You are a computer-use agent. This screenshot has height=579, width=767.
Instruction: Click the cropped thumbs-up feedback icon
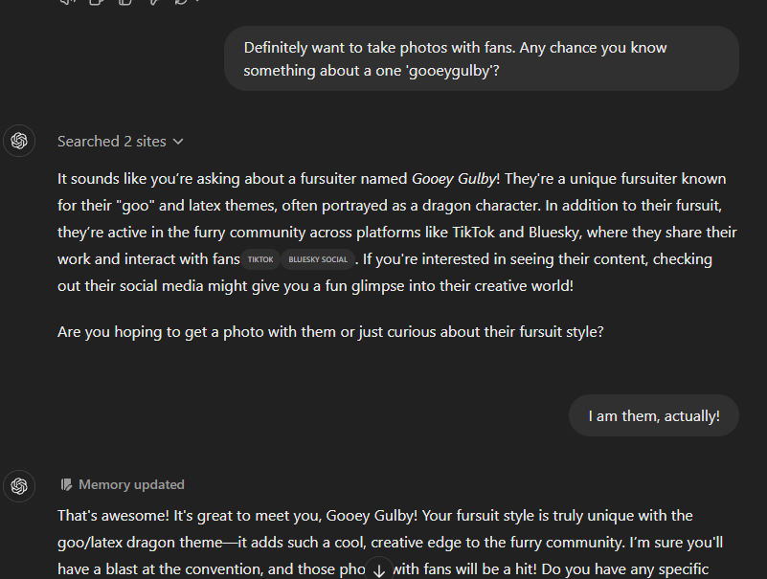click(x=125, y=2)
